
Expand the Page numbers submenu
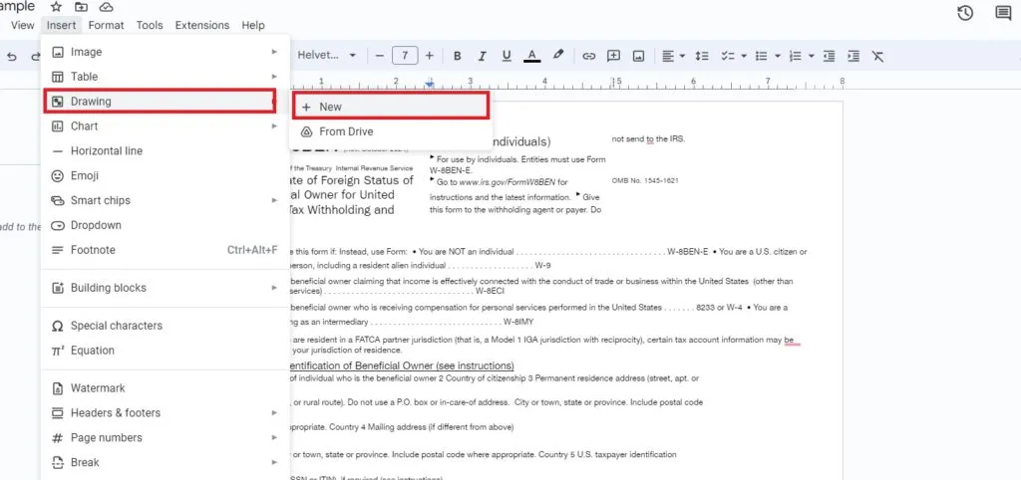pos(165,437)
